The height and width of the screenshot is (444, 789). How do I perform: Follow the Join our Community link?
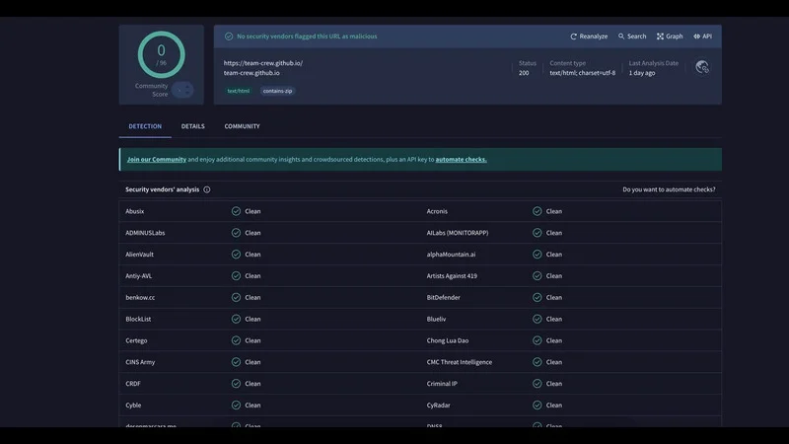(157, 159)
